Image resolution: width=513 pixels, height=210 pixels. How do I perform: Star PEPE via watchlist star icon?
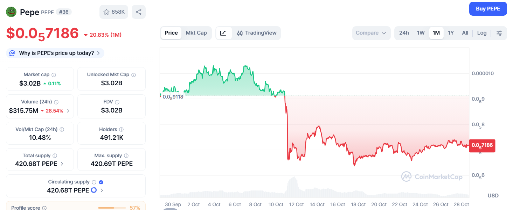point(106,12)
